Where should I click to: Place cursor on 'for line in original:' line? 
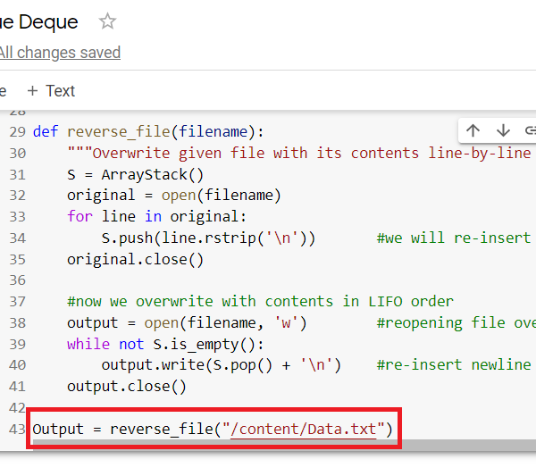point(156,217)
